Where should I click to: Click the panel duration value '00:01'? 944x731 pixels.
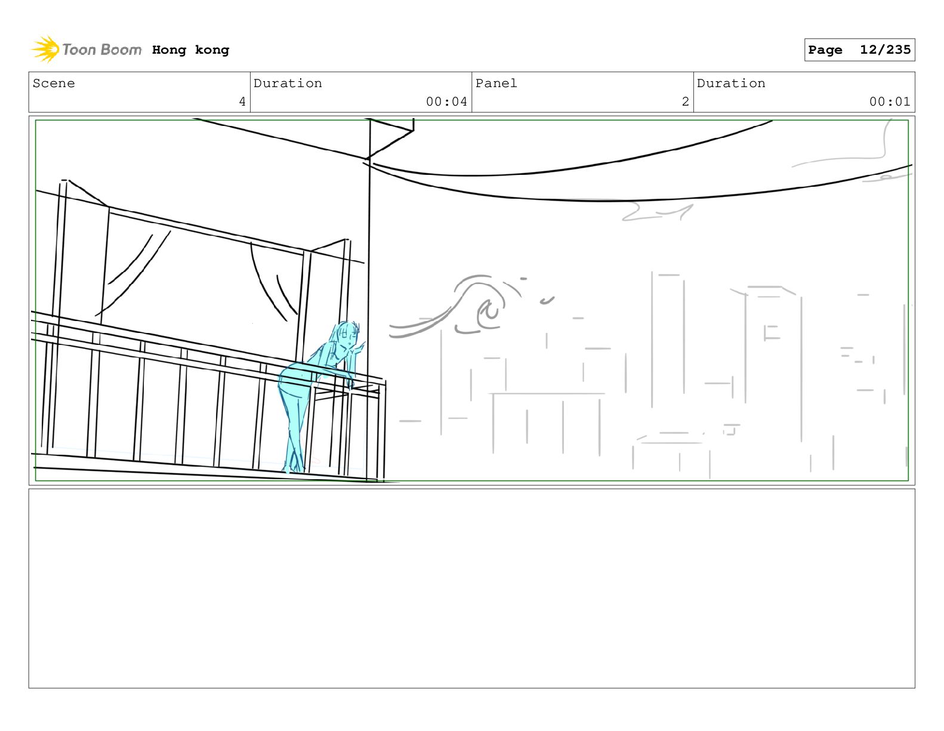click(x=890, y=102)
